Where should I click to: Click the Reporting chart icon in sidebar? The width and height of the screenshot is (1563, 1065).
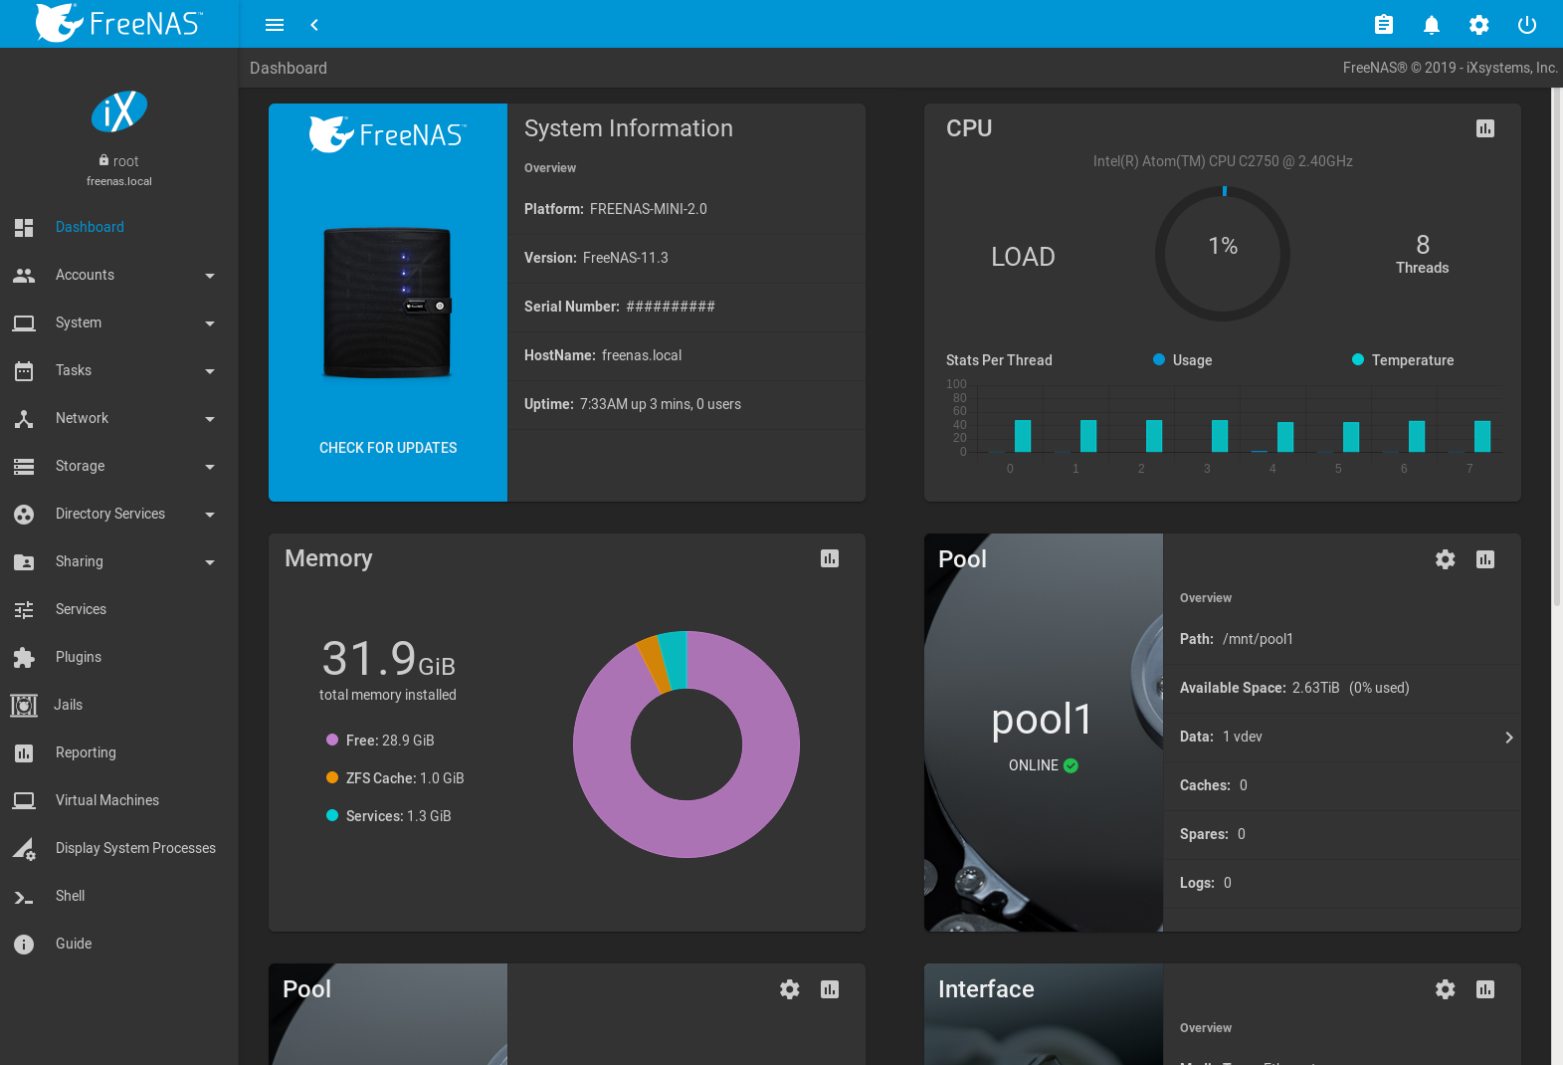24,753
